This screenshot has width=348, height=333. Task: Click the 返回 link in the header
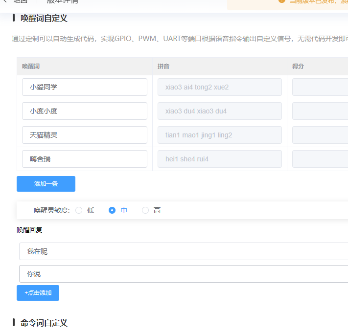coord(21,1)
